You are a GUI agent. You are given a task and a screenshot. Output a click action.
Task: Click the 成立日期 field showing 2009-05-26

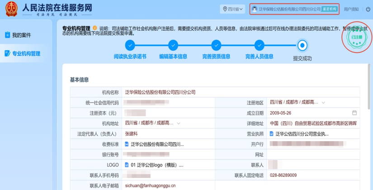tap(313, 113)
